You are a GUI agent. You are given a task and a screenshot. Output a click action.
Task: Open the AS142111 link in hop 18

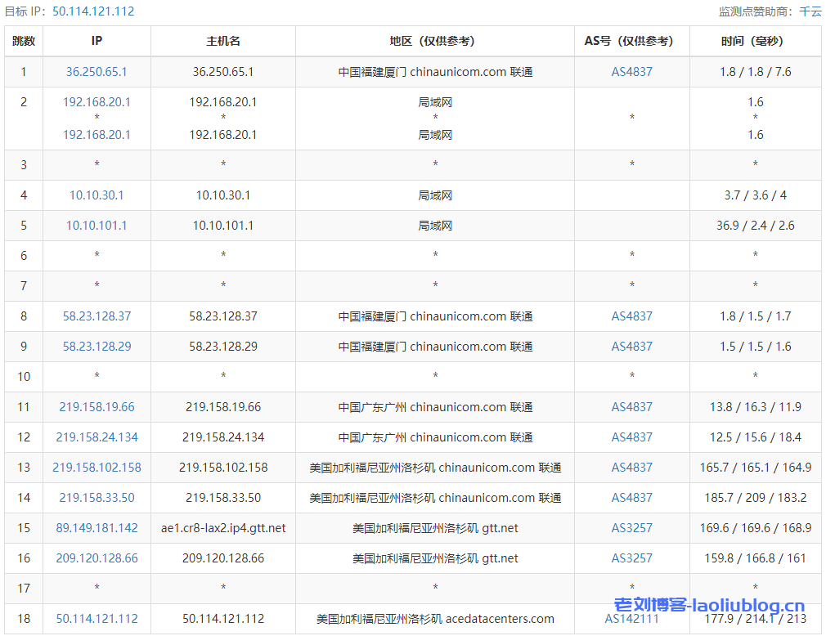(631, 619)
